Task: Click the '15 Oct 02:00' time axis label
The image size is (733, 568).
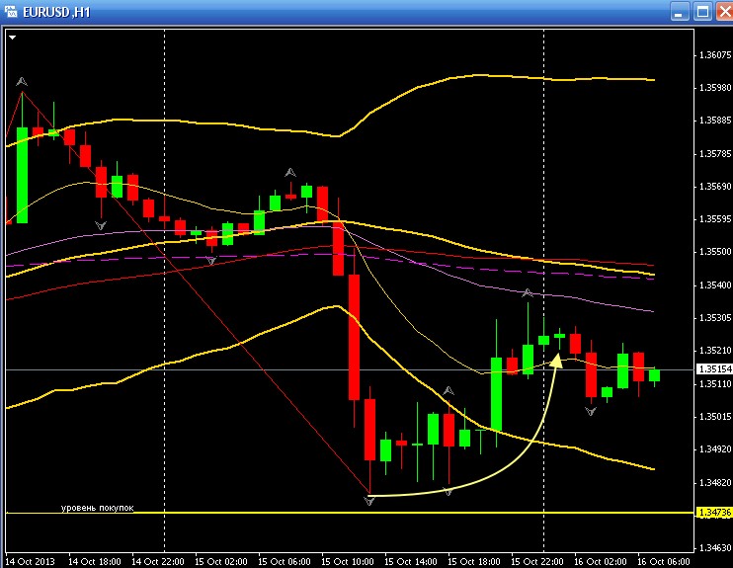Action: point(221,561)
